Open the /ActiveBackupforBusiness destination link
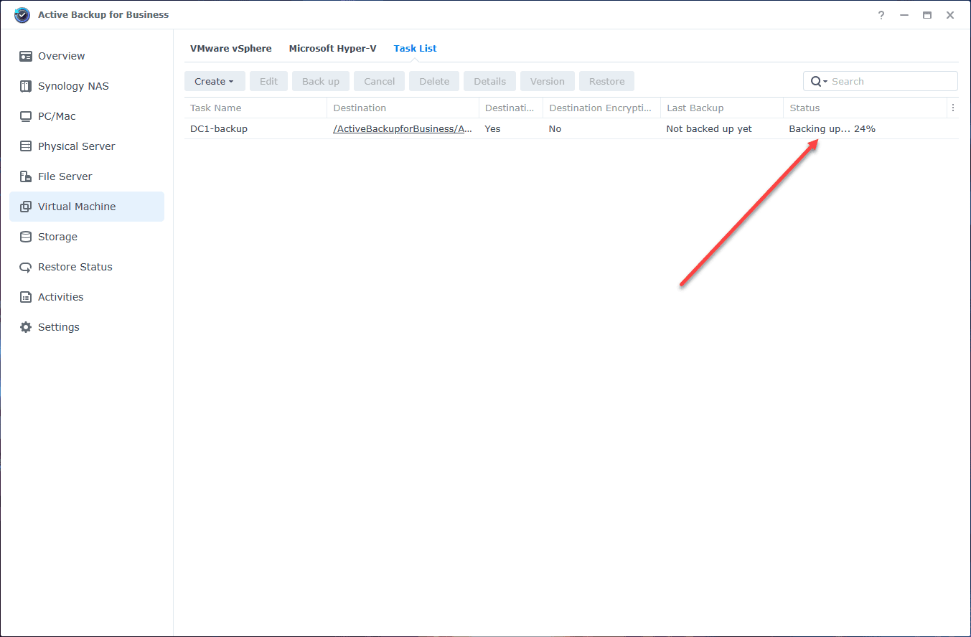The width and height of the screenshot is (971, 637). [x=403, y=129]
